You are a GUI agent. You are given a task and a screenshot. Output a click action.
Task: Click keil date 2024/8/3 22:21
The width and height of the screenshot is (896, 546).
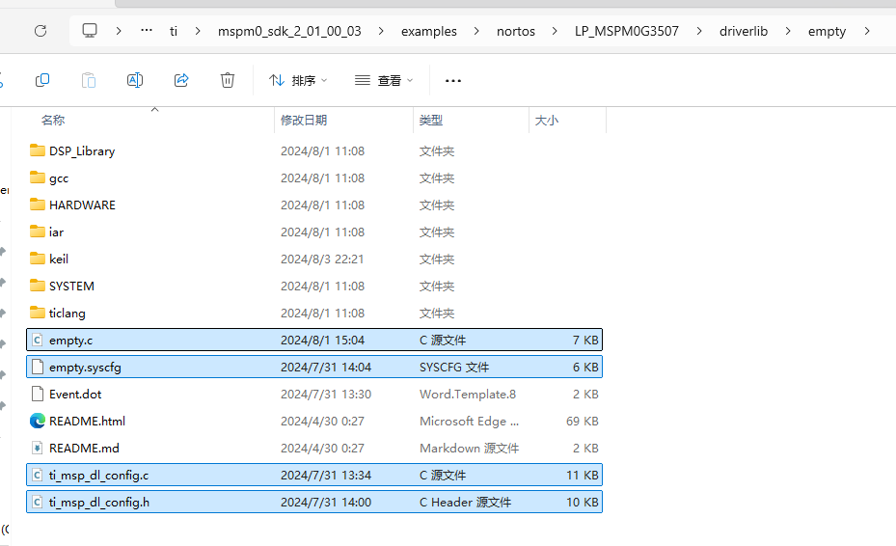coord(322,259)
